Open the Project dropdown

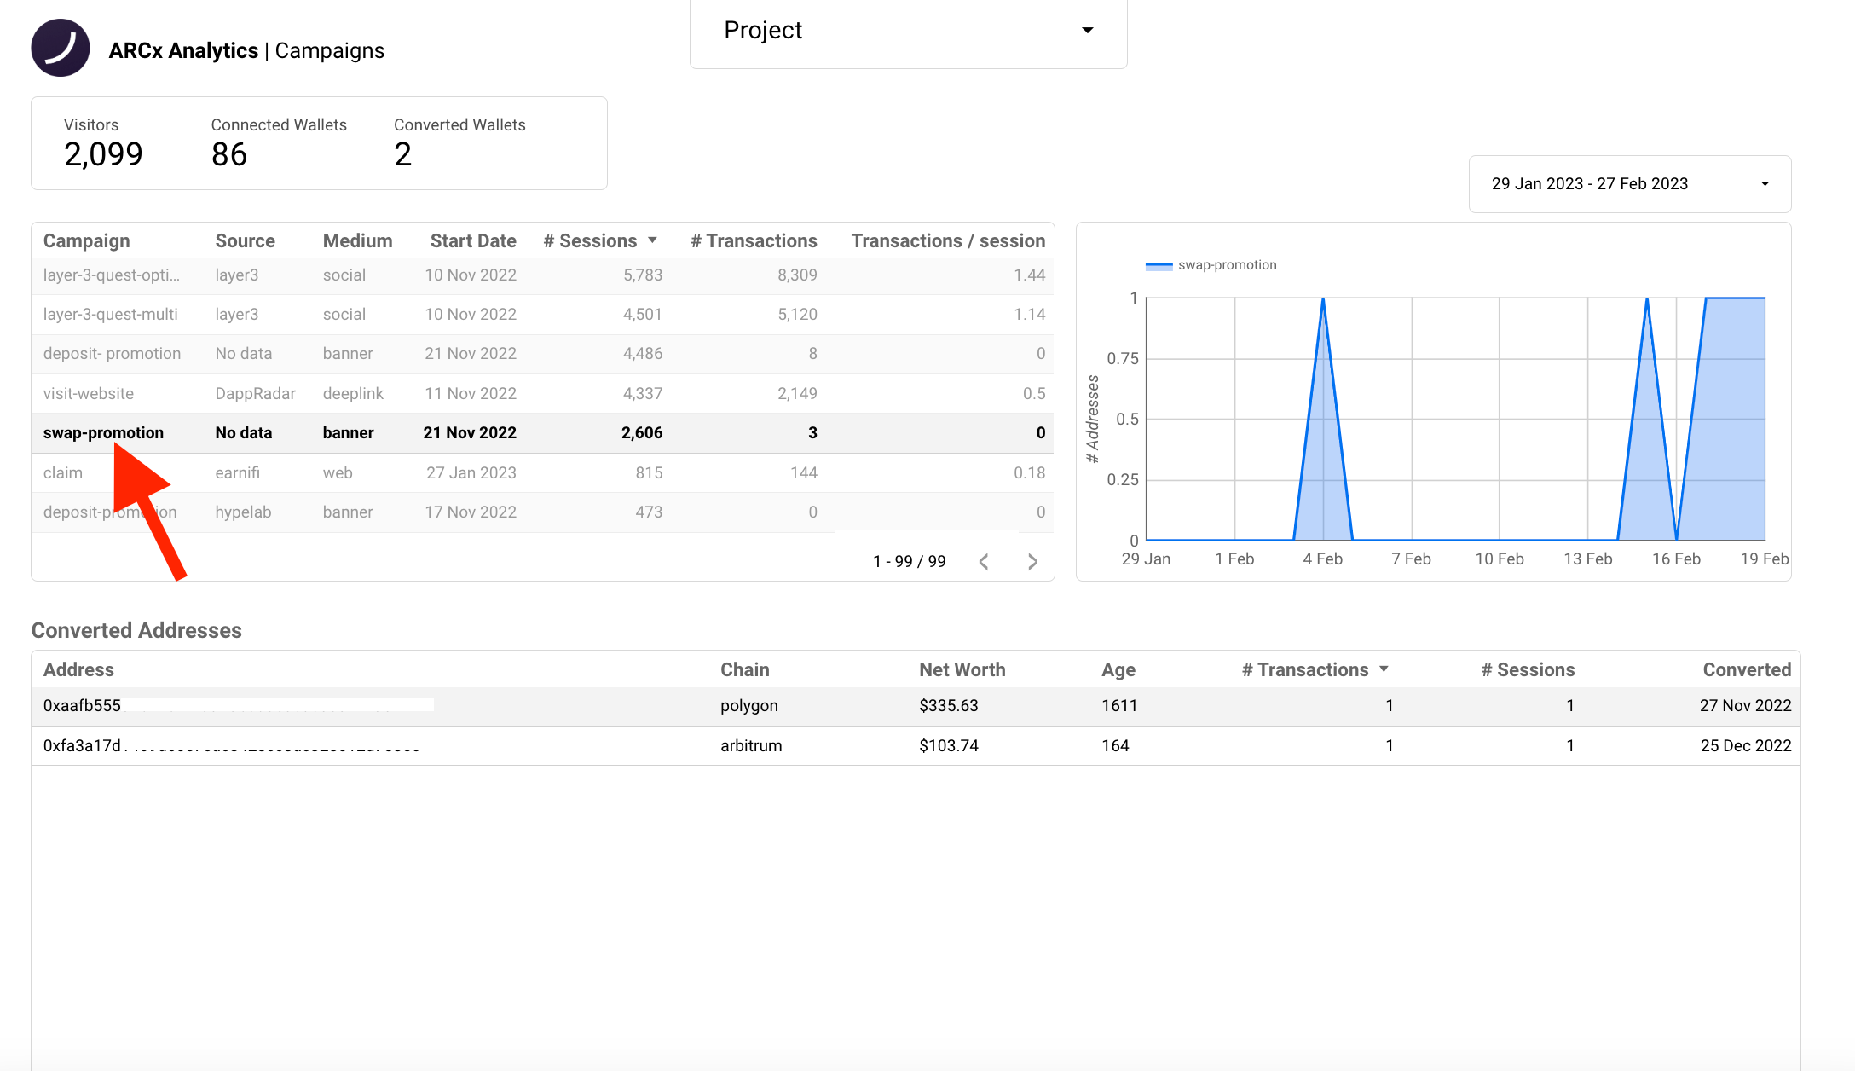pyautogui.click(x=907, y=30)
